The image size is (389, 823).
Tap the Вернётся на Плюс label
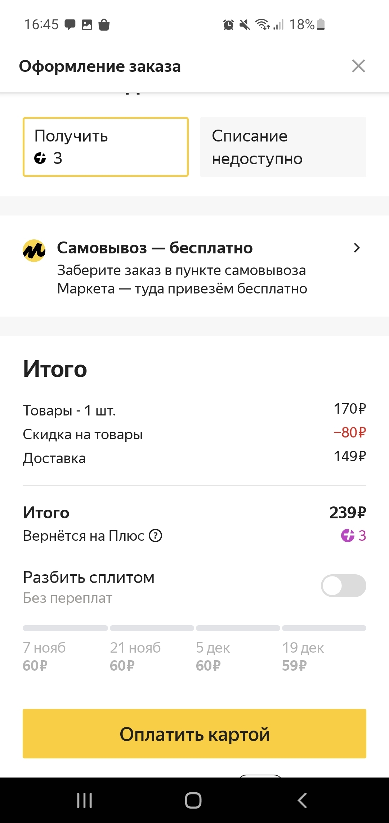click(84, 536)
